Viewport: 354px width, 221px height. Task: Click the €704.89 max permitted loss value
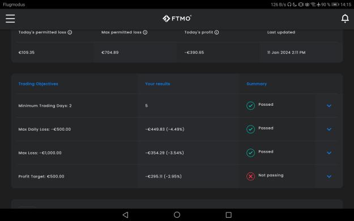tap(110, 52)
